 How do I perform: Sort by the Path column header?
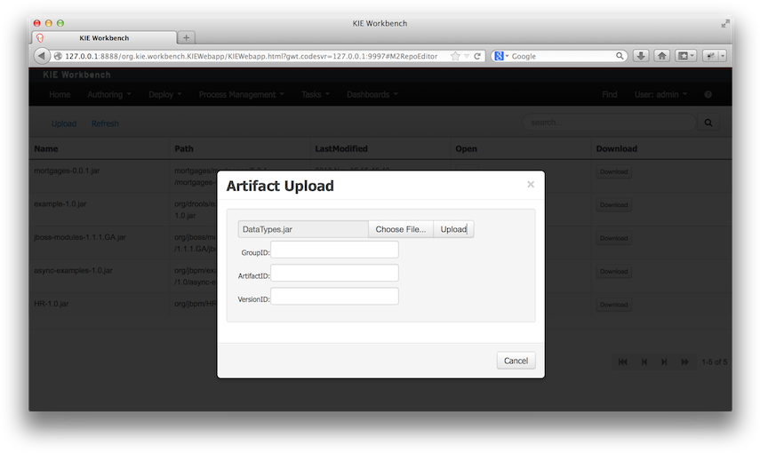point(184,148)
